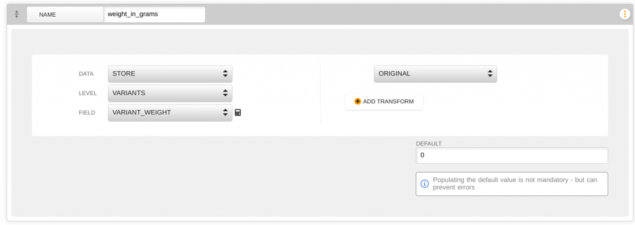635x225 pixels.
Task: Open the VARIANTS level dropdown
Action: click(170, 93)
